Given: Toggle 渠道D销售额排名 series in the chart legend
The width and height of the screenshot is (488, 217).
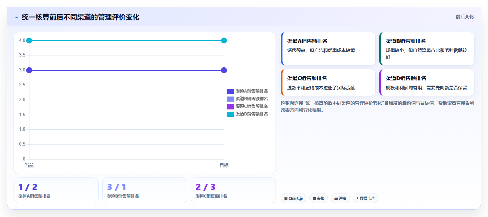Looking at the screenshot, I should (247, 114).
